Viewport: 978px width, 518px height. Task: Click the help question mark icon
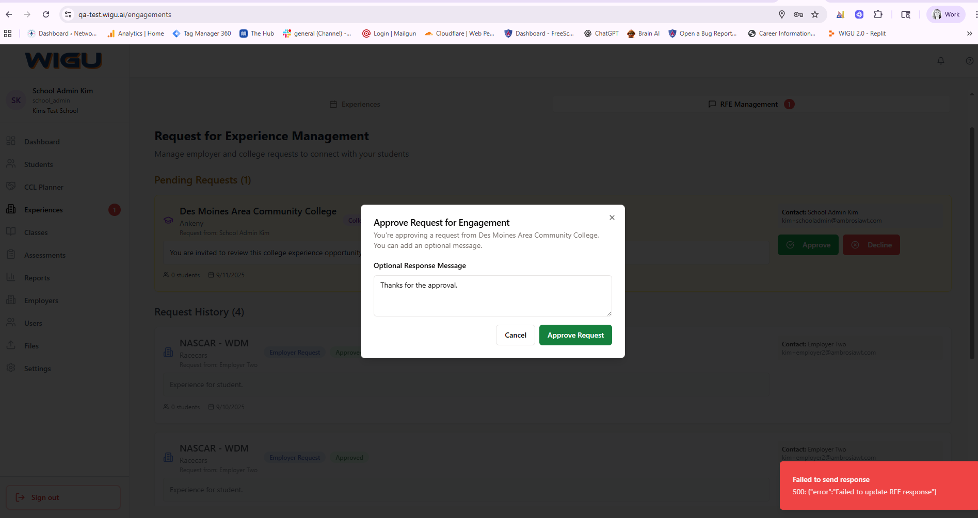[969, 61]
